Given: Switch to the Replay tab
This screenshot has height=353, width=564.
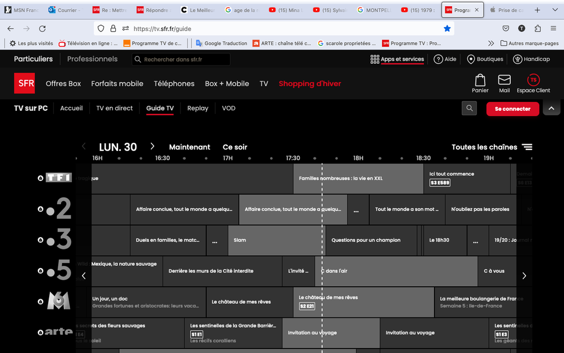Looking at the screenshot, I should click(x=197, y=108).
